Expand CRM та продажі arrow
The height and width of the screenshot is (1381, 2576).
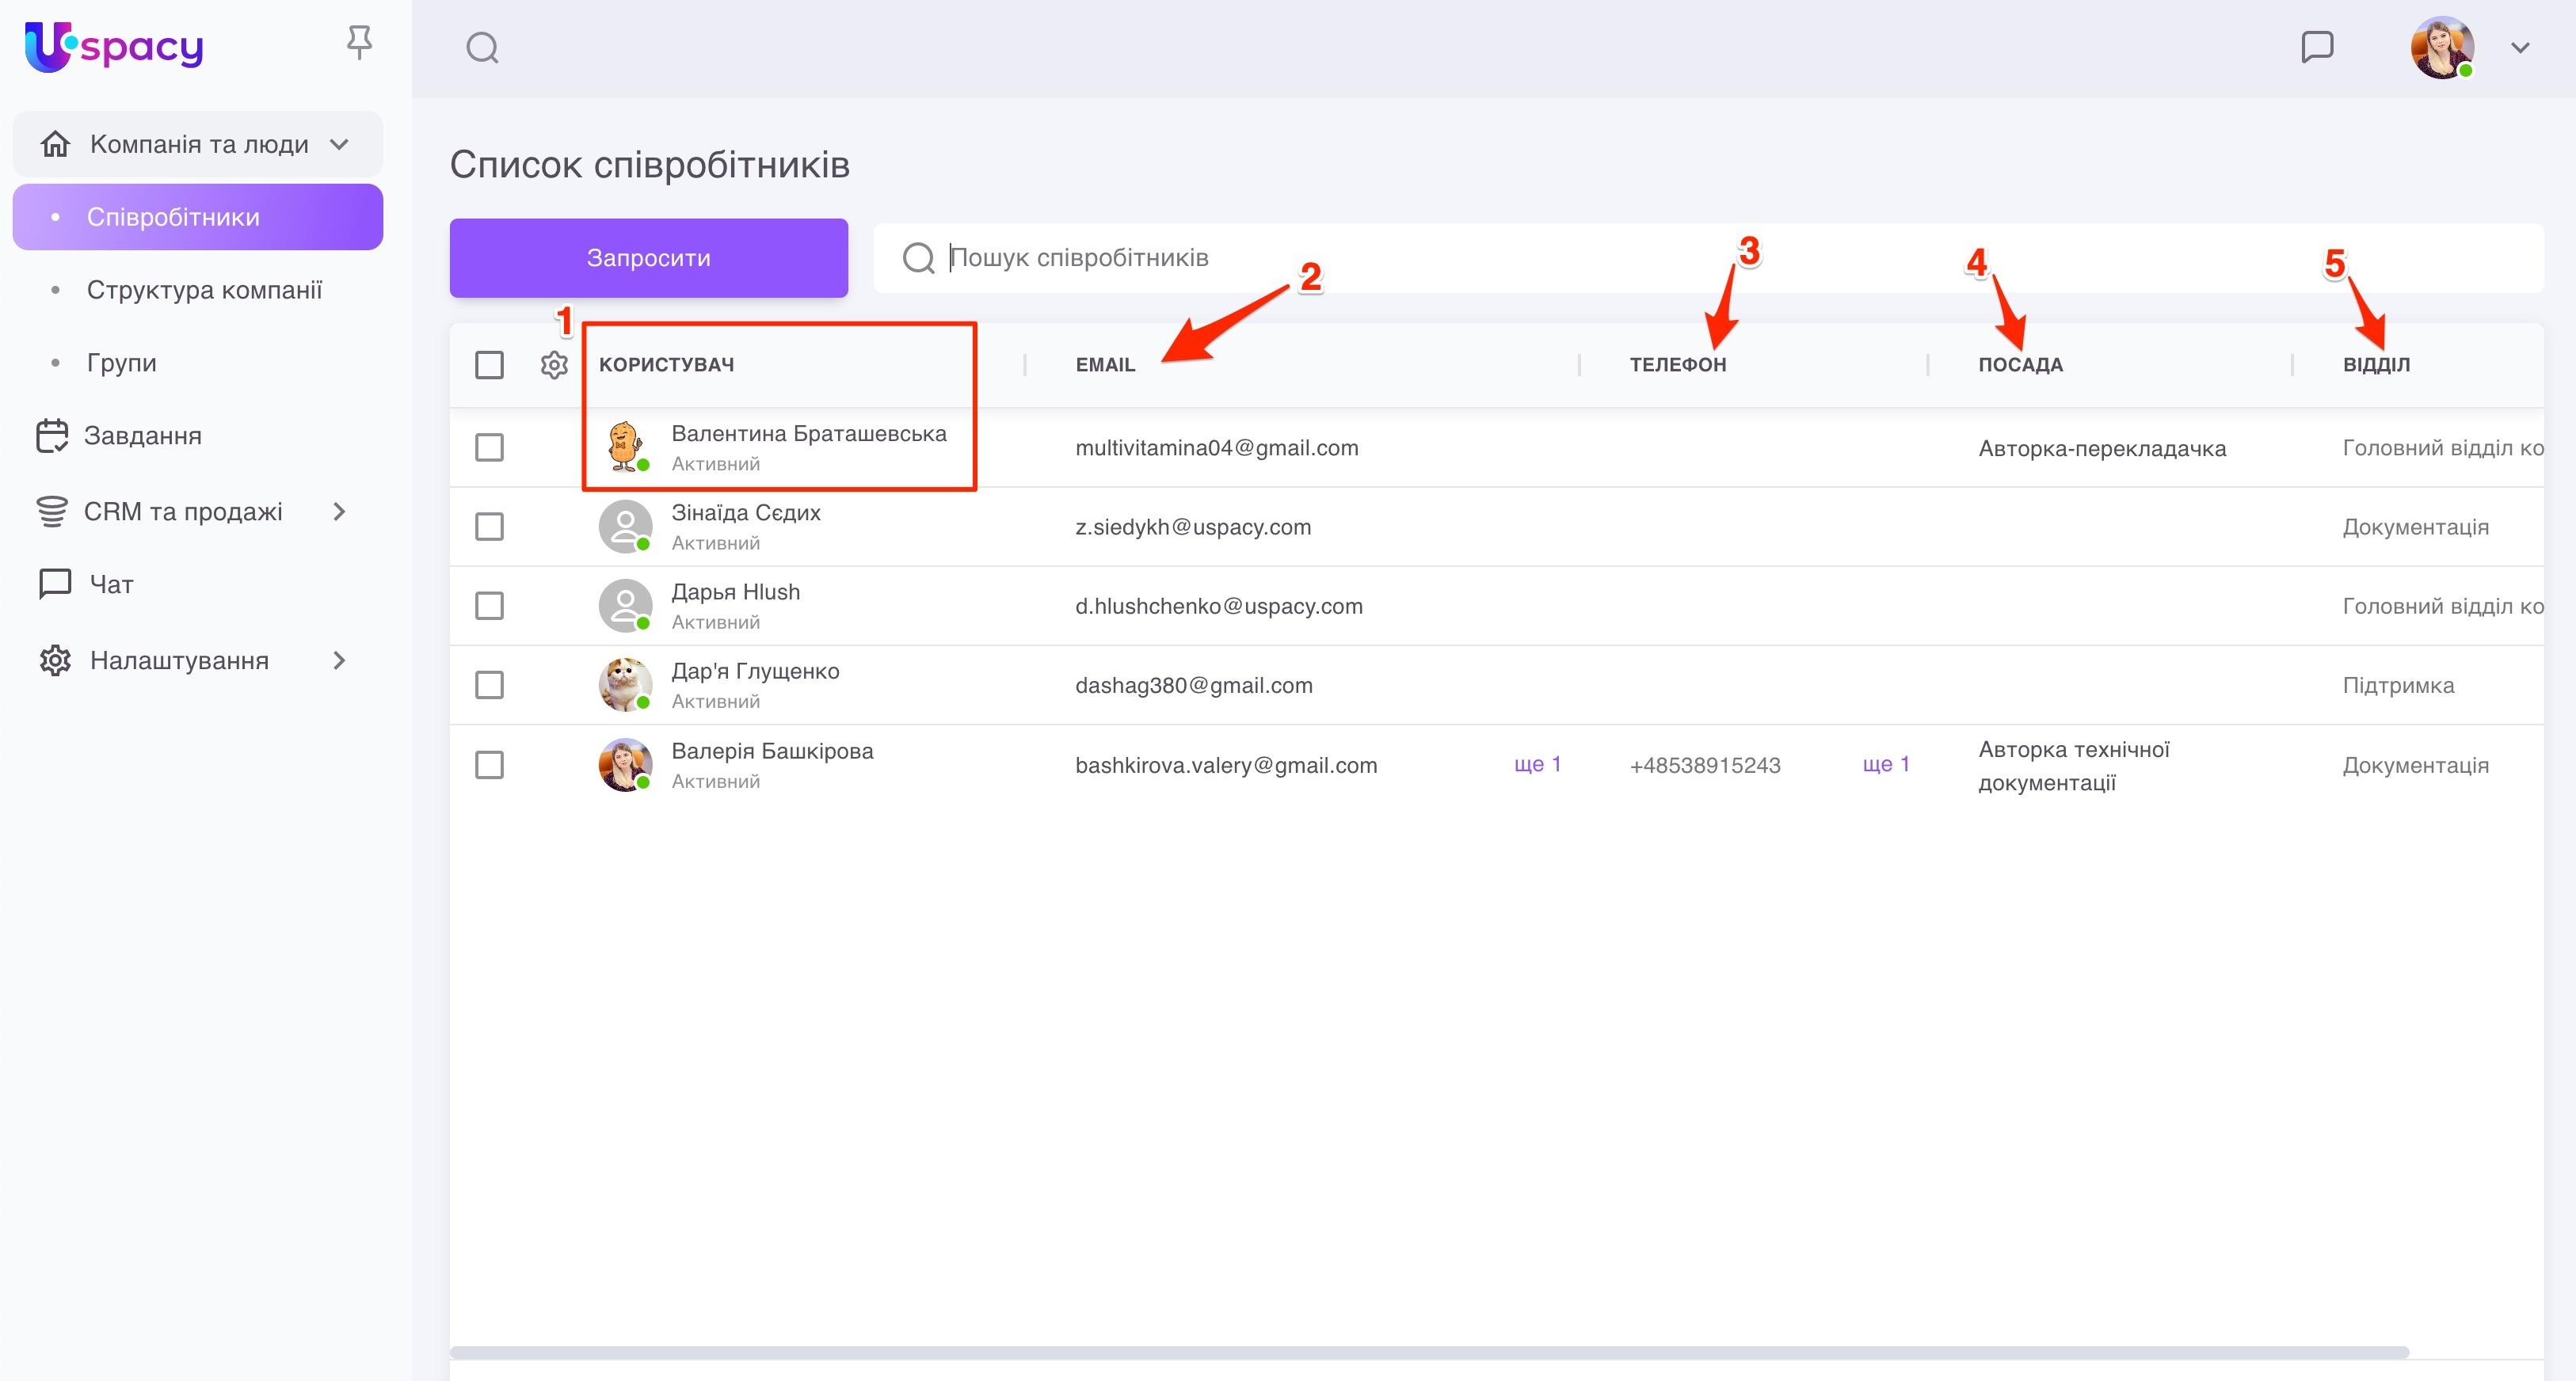pyautogui.click(x=339, y=512)
